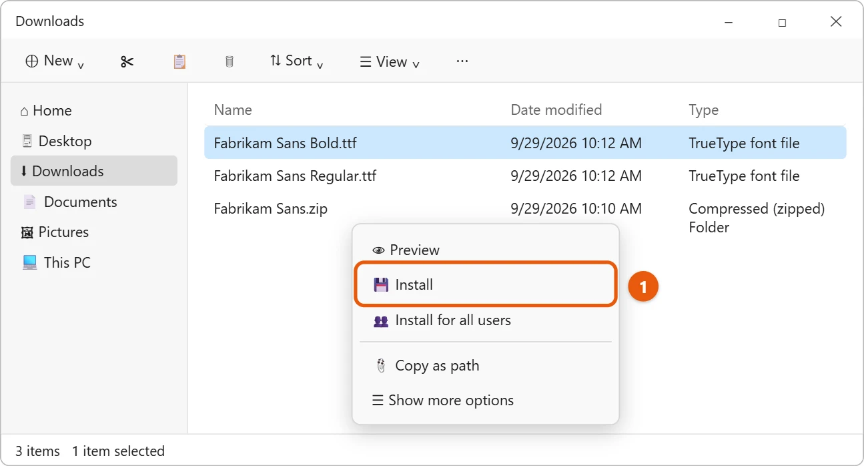The image size is (864, 466).
Task: Open Pictures in the navigation pane
Action: click(x=94, y=232)
